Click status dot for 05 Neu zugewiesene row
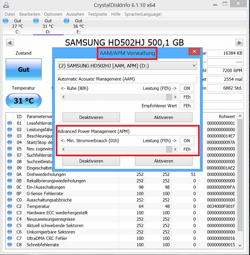Image resolution: width=250 pixels, height=255 pixels. (x=10, y=148)
